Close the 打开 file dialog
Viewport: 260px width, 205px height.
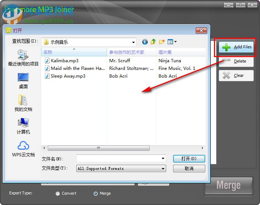click(x=201, y=31)
